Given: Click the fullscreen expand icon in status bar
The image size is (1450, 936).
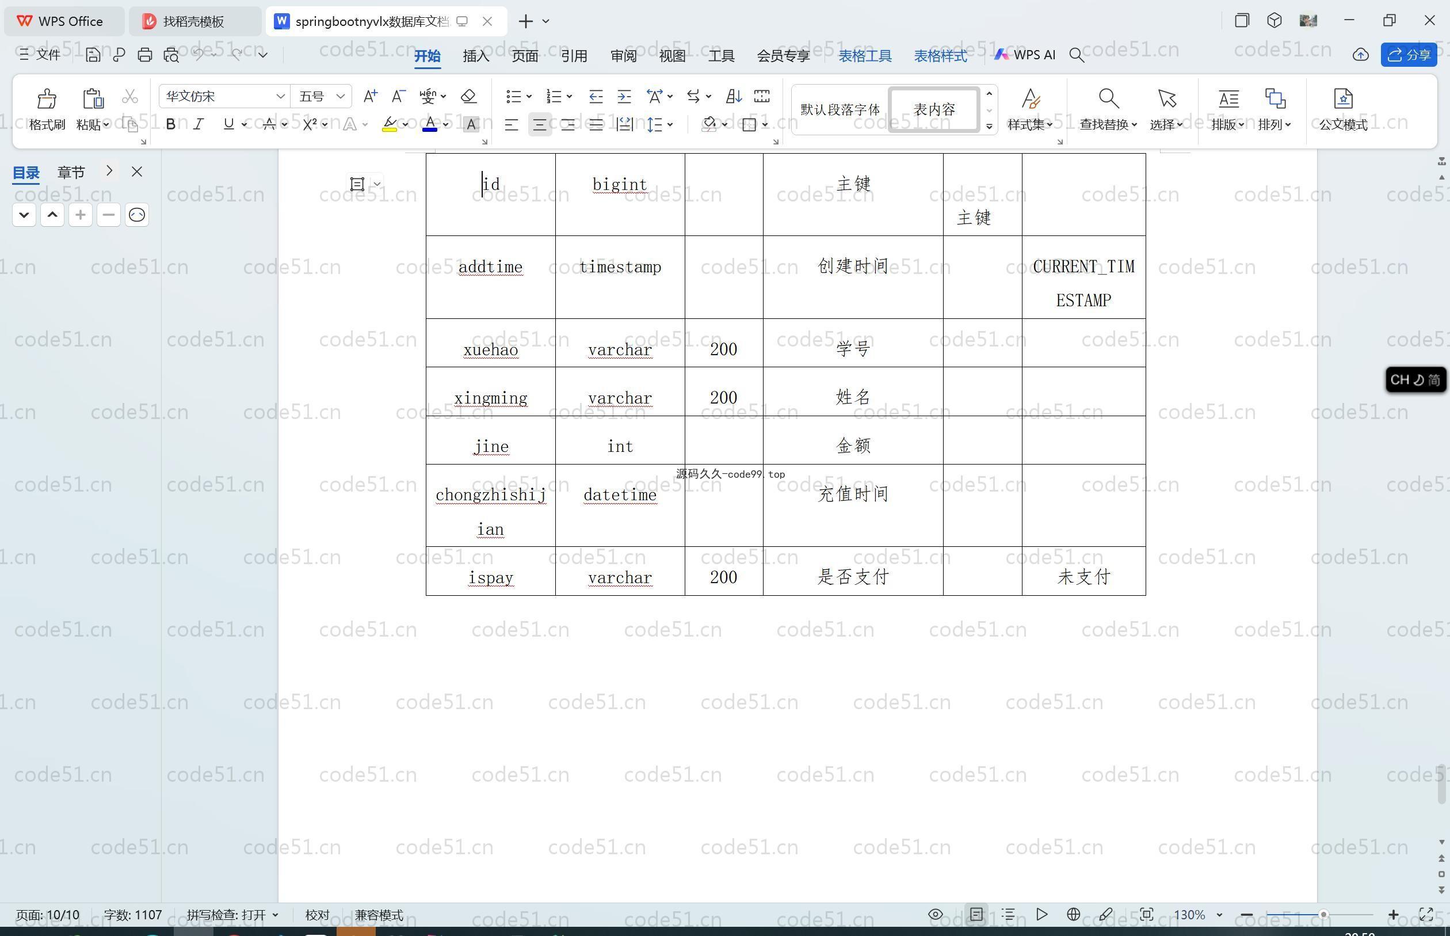Looking at the screenshot, I should click(x=1426, y=914).
